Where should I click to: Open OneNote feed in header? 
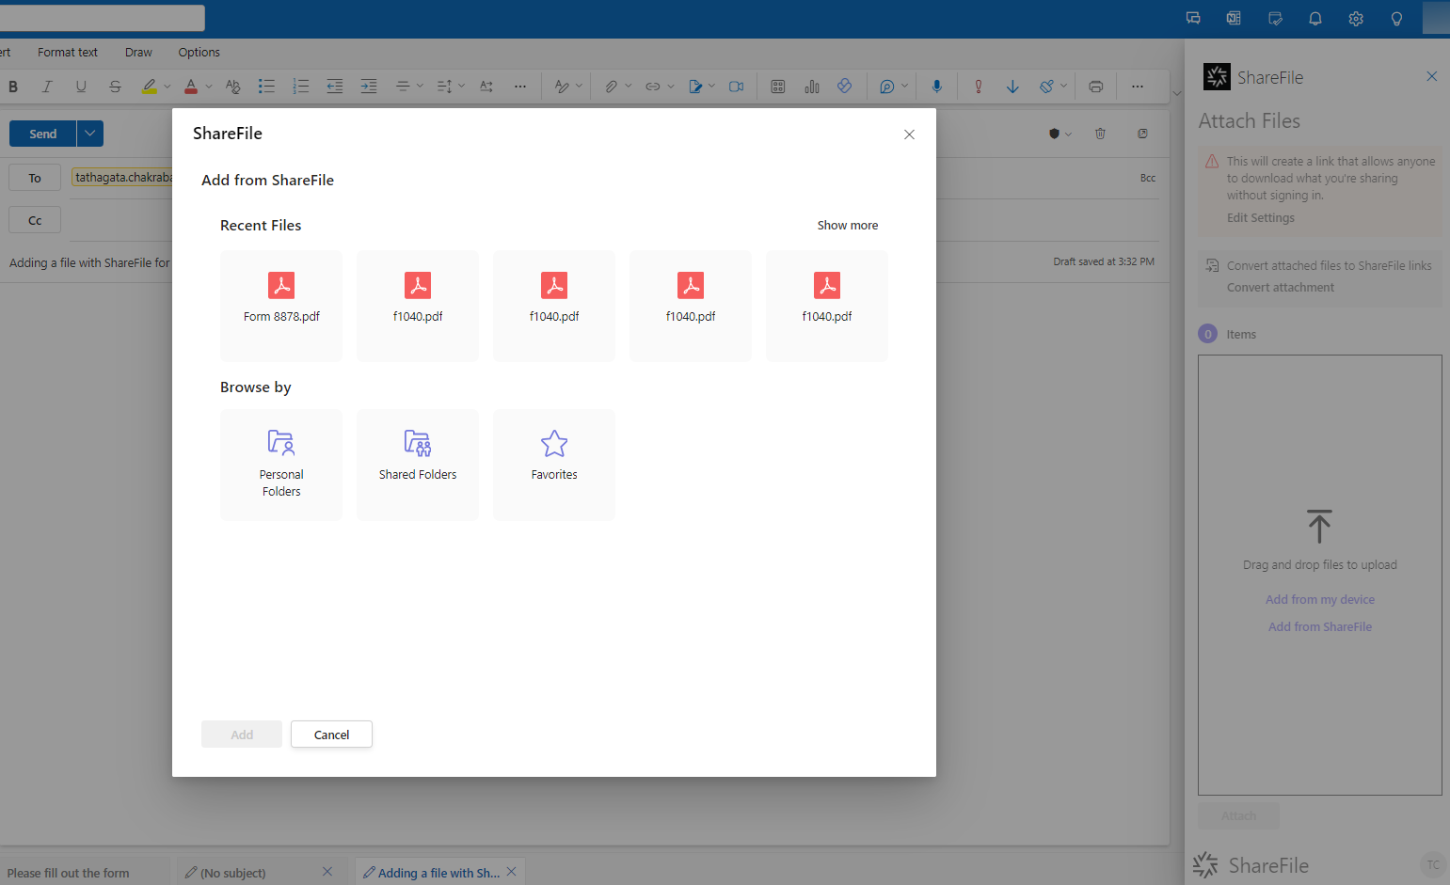click(1234, 18)
